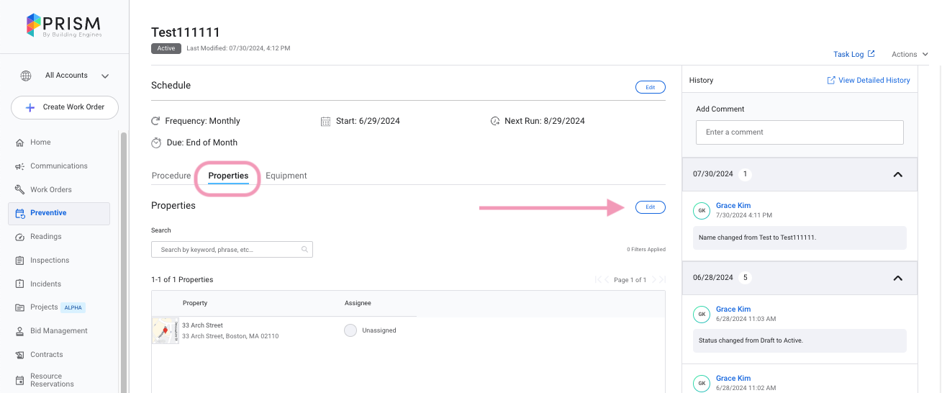The width and height of the screenshot is (942, 393).
Task: Click the Bid Management icon
Action: pos(20,331)
